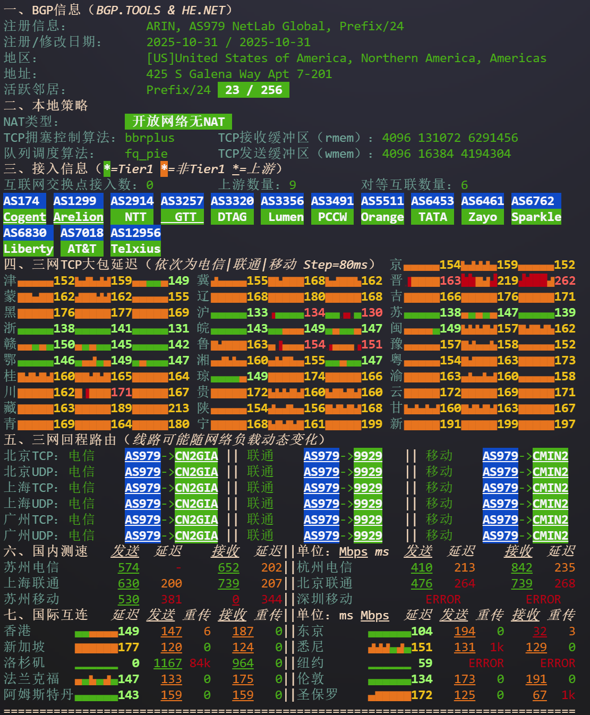This screenshot has width=590, height=715.
Task: Click the 深圳移动 send ERROR value
Action: point(443,599)
